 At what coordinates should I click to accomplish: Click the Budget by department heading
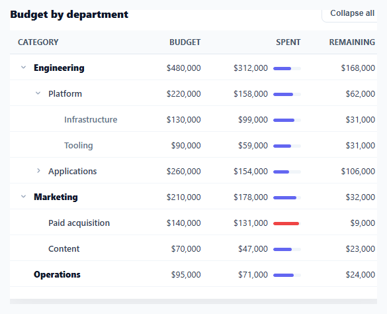69,15
